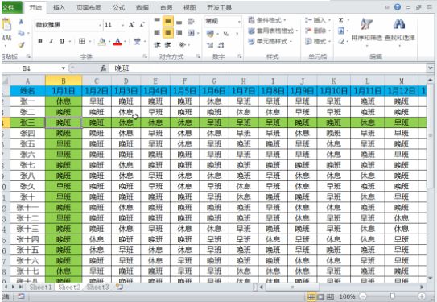Viewport: 437px width, 302px height.
Task: Switch to the Page Layout (页面布局) tab
Action: (x=89, y=7)
